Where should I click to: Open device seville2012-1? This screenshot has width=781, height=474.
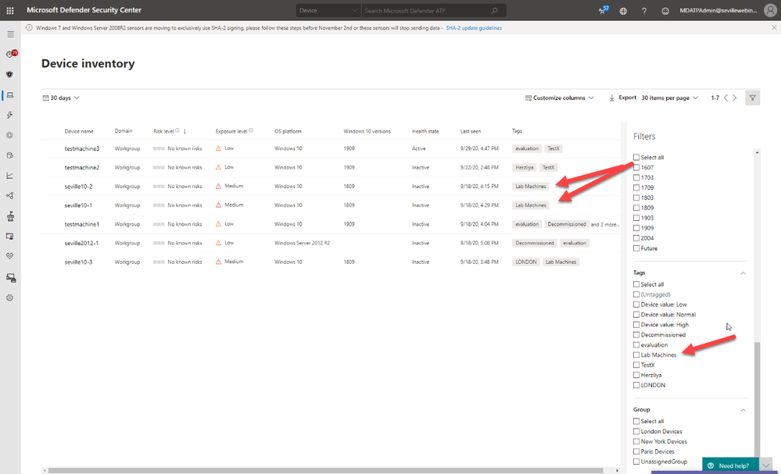point(81,243)
